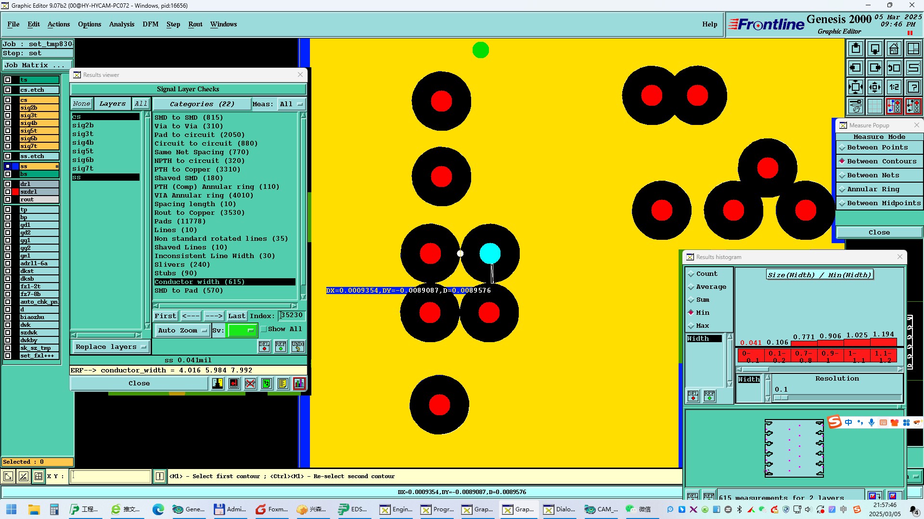The width and height of the screenshot is (924, 519).
Task: Click Close in the Measure Popup
Action: pos(879,233)
